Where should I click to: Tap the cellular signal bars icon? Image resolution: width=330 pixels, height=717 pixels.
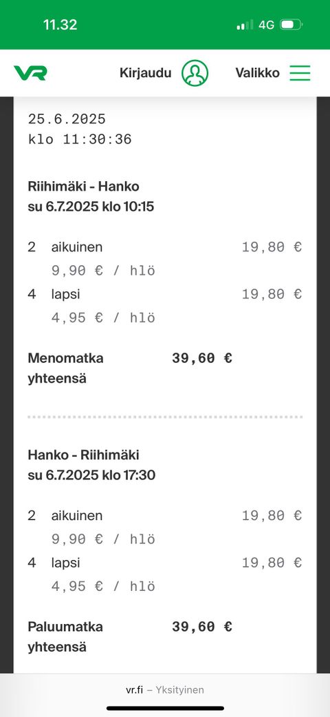coord(245,25)
